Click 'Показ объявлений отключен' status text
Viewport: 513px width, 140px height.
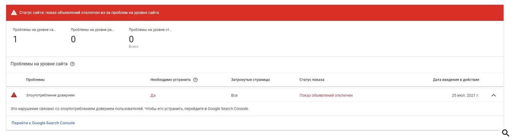[326, 95]
